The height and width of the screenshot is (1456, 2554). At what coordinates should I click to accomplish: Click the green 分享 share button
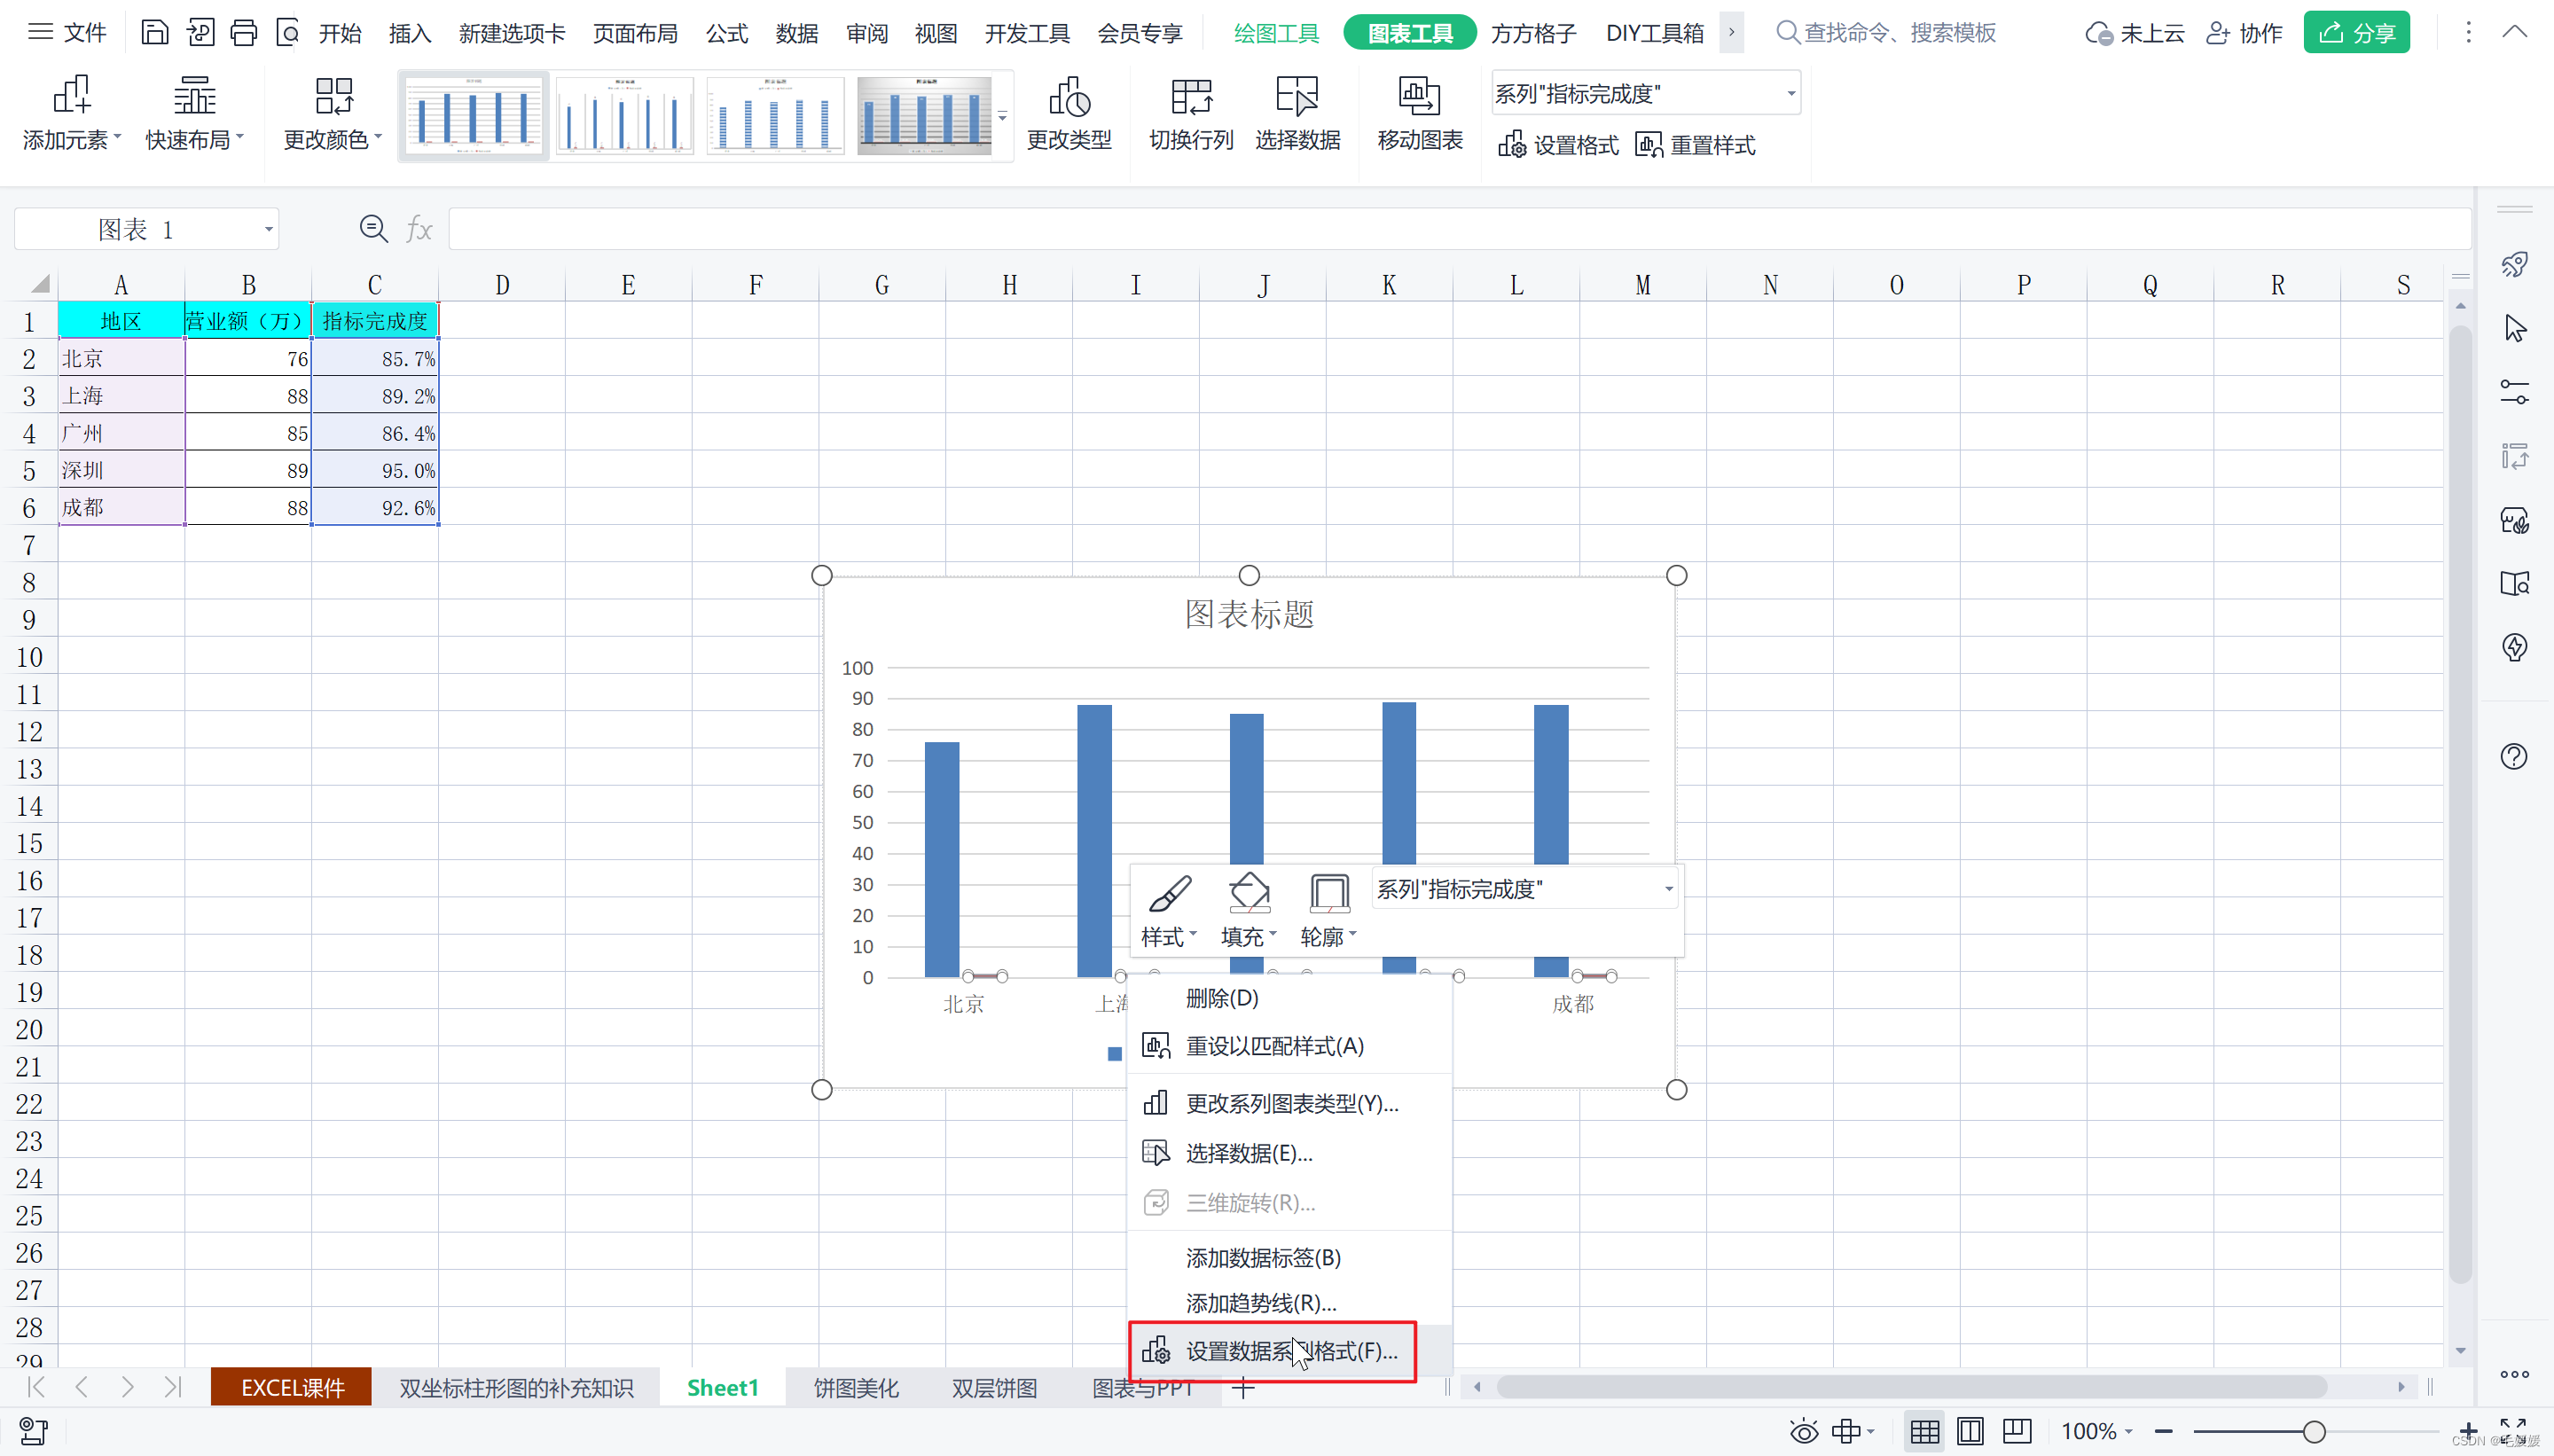tap(2355, 33)
